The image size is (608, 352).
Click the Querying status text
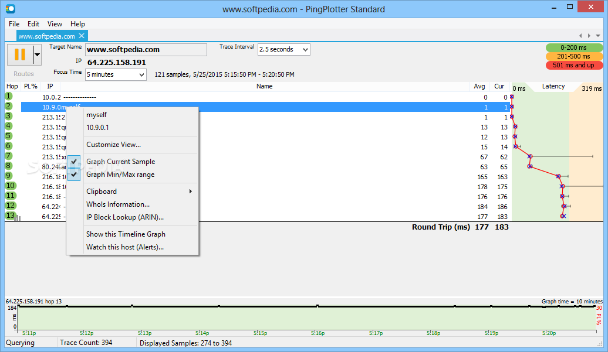(x=20, y=343)
